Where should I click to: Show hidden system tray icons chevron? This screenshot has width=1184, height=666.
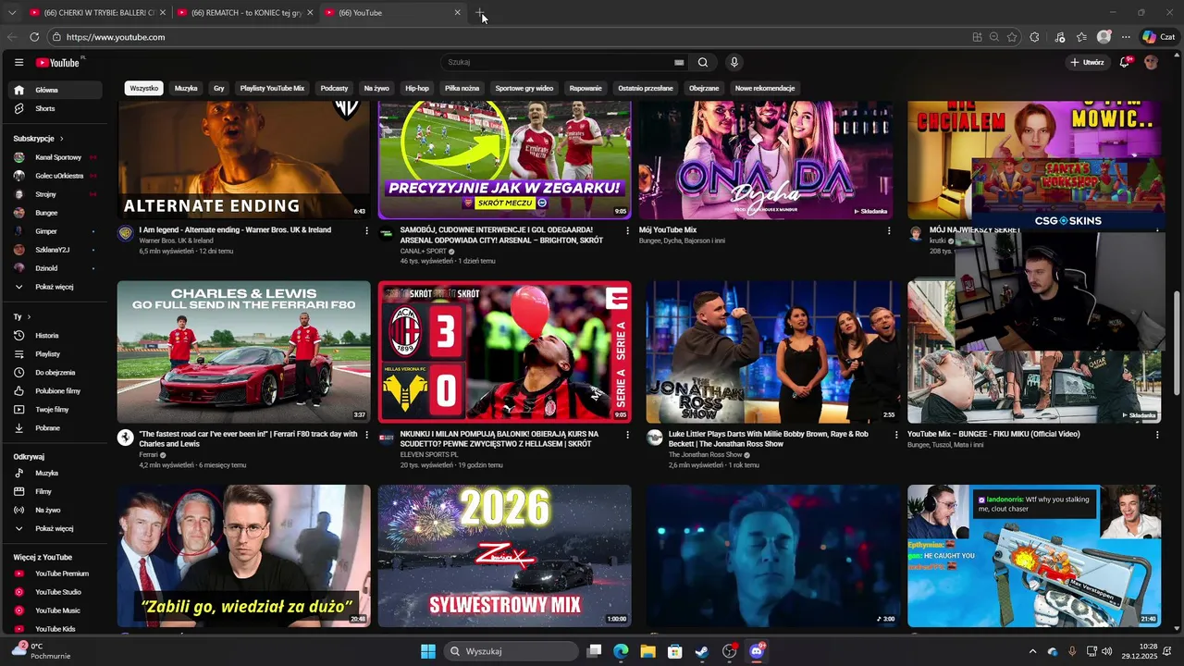pyautogui.click(x=1033, y=651)
